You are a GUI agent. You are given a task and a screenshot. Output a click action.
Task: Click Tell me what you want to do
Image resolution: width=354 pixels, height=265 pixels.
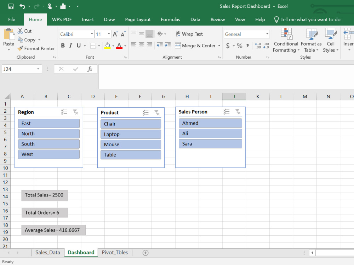pos(307,19)
